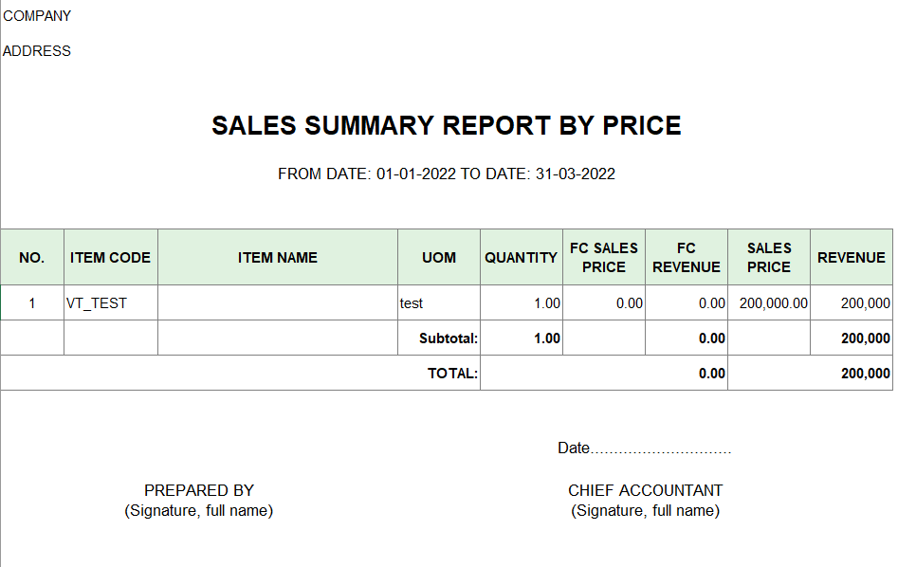
Task: Select the VT_TEST item code cell
Action: pos(110,303)
